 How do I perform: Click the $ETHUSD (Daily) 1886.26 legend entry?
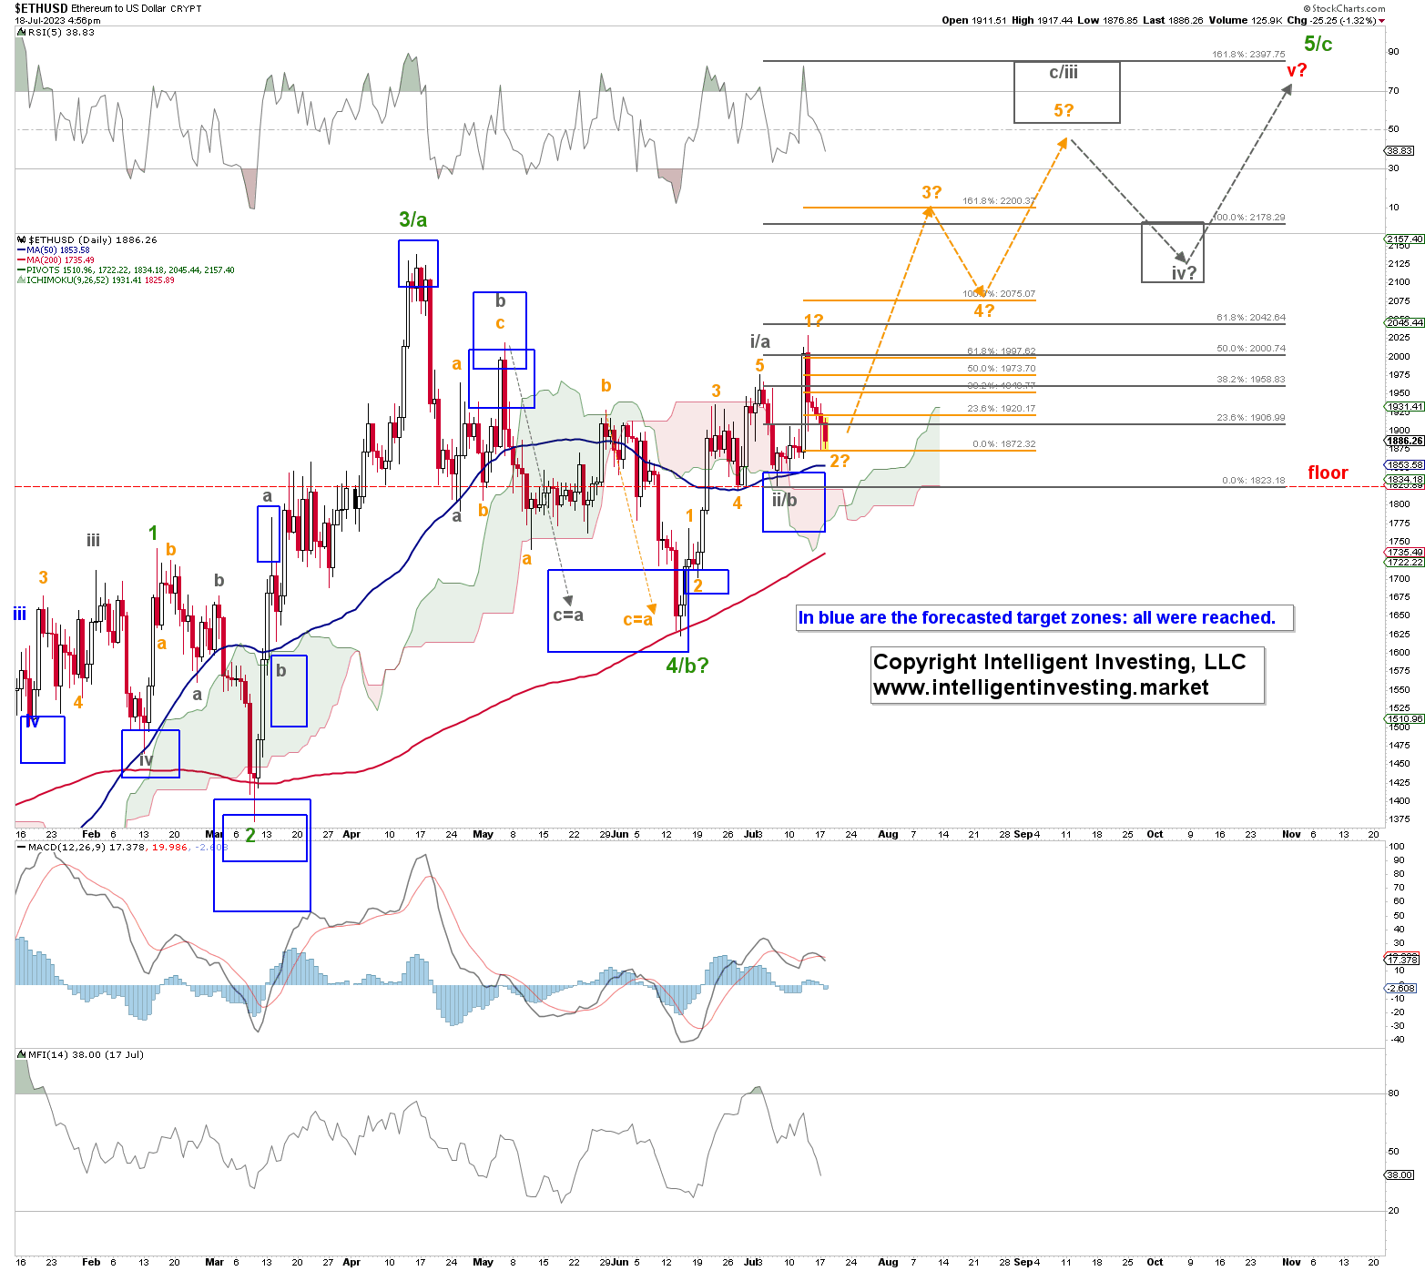[87, 239]
